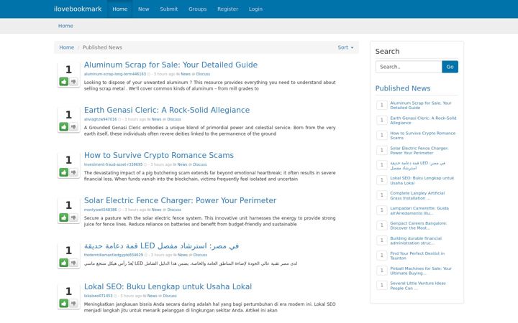Click Home in the Published News breadcrumb
This screenshot has height=323, width=518.
(67, 47)
